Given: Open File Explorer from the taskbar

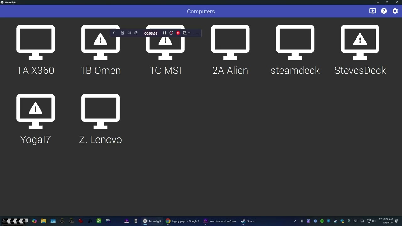Looking at the screenshot, I should click(44, 221).
